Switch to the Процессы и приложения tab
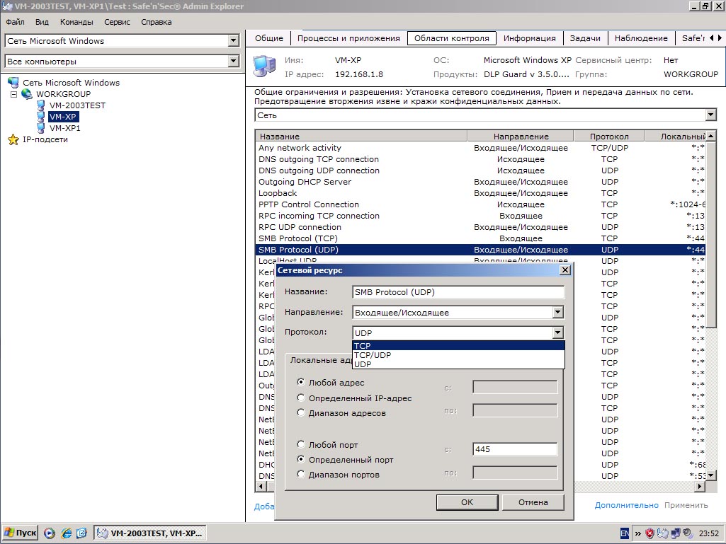 (348, 38)
